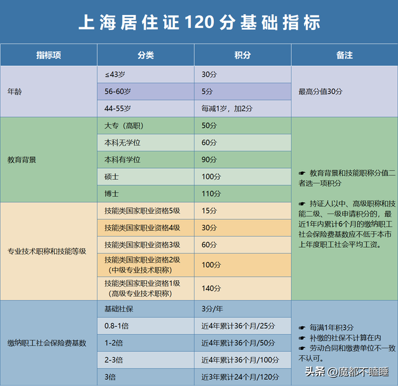
Task: Select the 指标项 column header
Action: 49,55
